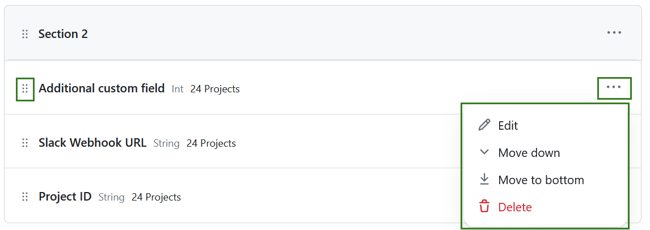Click 24 Projects in Project ID row
Image resolution: width=650 pixels, height=230 pixels.
156,197
